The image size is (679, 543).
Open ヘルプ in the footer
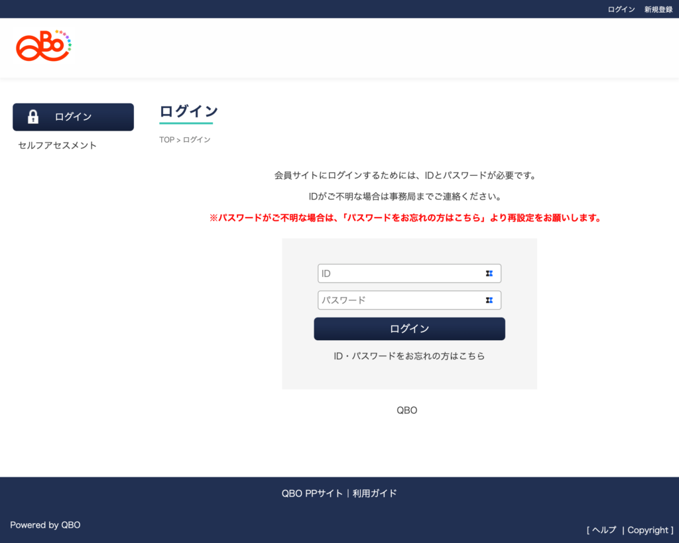[x=604, y=530]
